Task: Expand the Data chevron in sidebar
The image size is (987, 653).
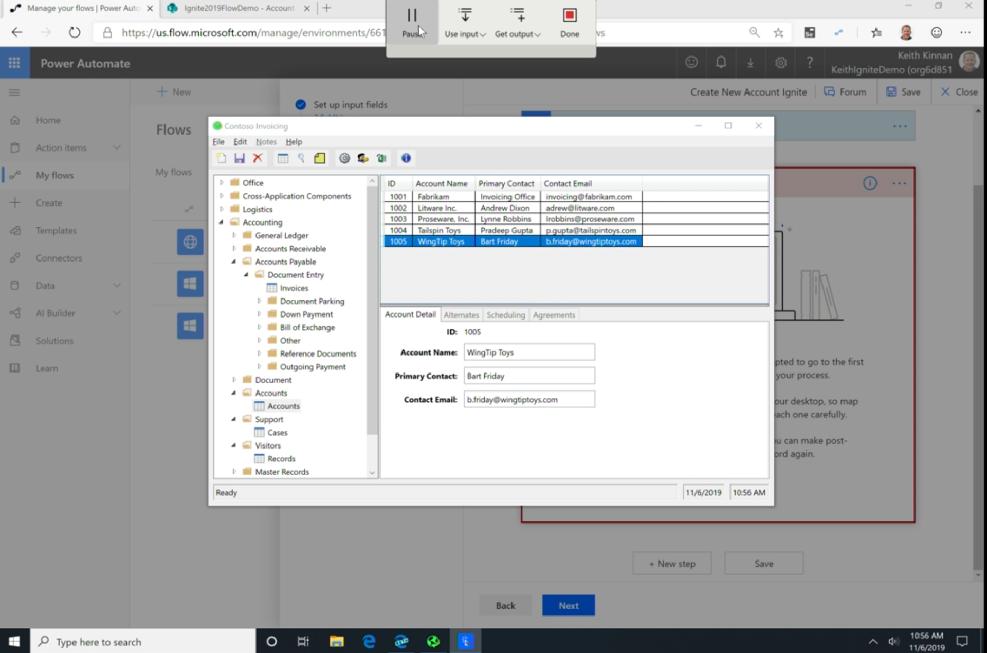Action: click(x=117, y=285)
